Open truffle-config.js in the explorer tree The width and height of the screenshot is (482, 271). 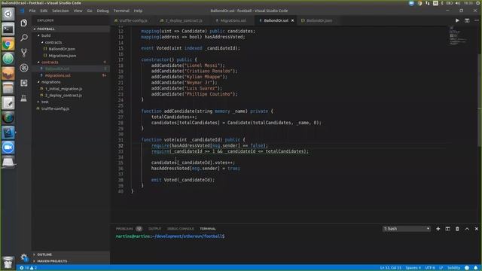tap(55, 108)
